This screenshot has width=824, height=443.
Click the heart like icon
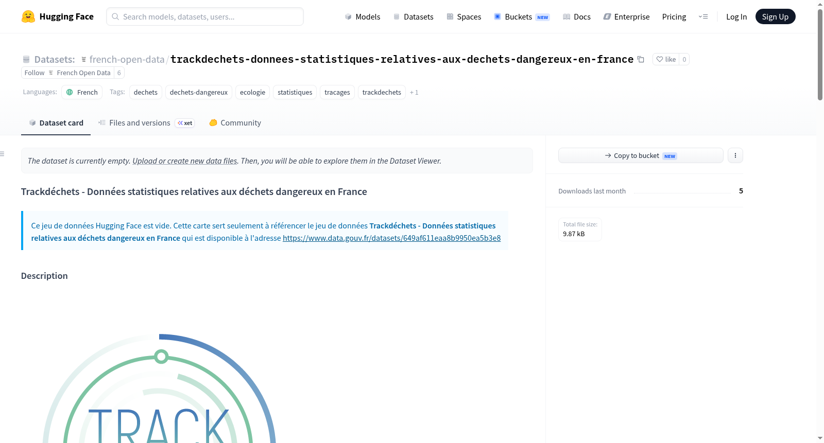[660, 59]
